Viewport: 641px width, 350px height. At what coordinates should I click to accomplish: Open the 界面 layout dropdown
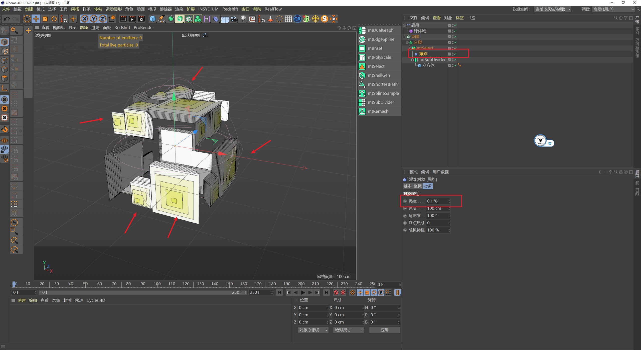pos(613,9)
